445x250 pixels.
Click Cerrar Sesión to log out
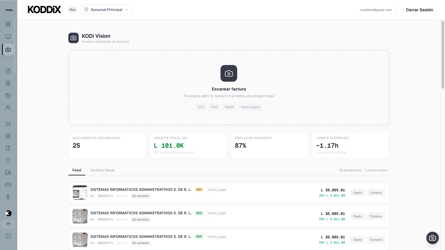click(x=419, y=10)
